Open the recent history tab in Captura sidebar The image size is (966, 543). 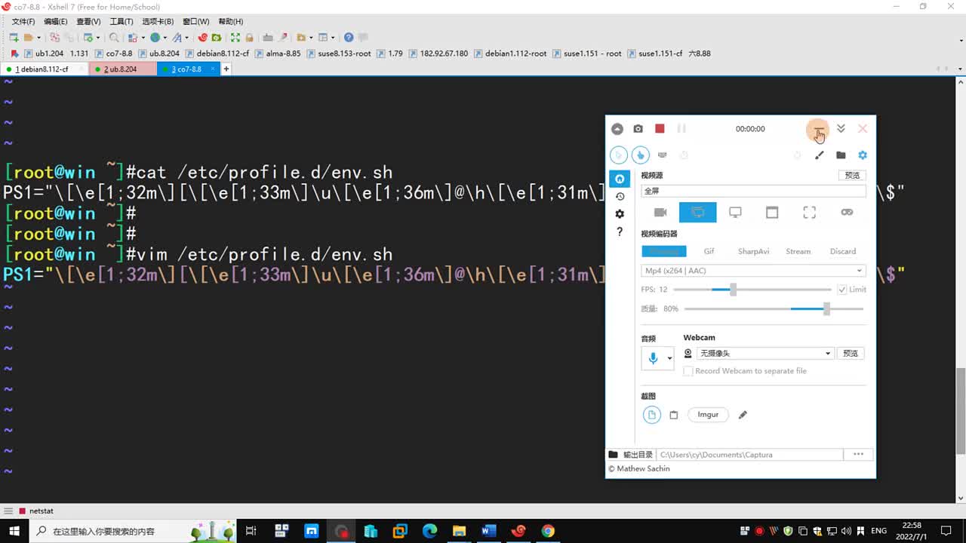[620, 197]
